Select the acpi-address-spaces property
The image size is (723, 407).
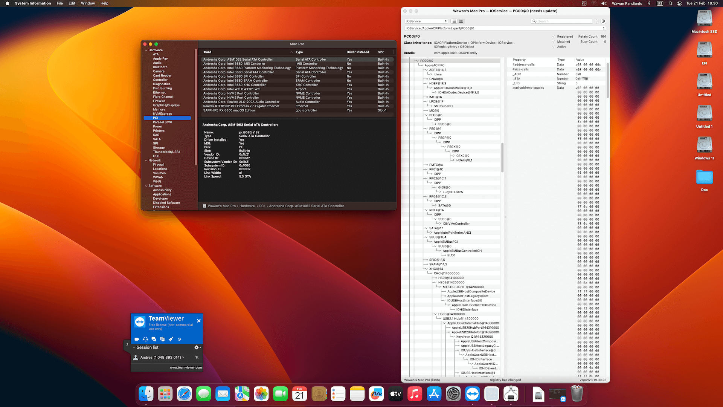click(528, 88)
